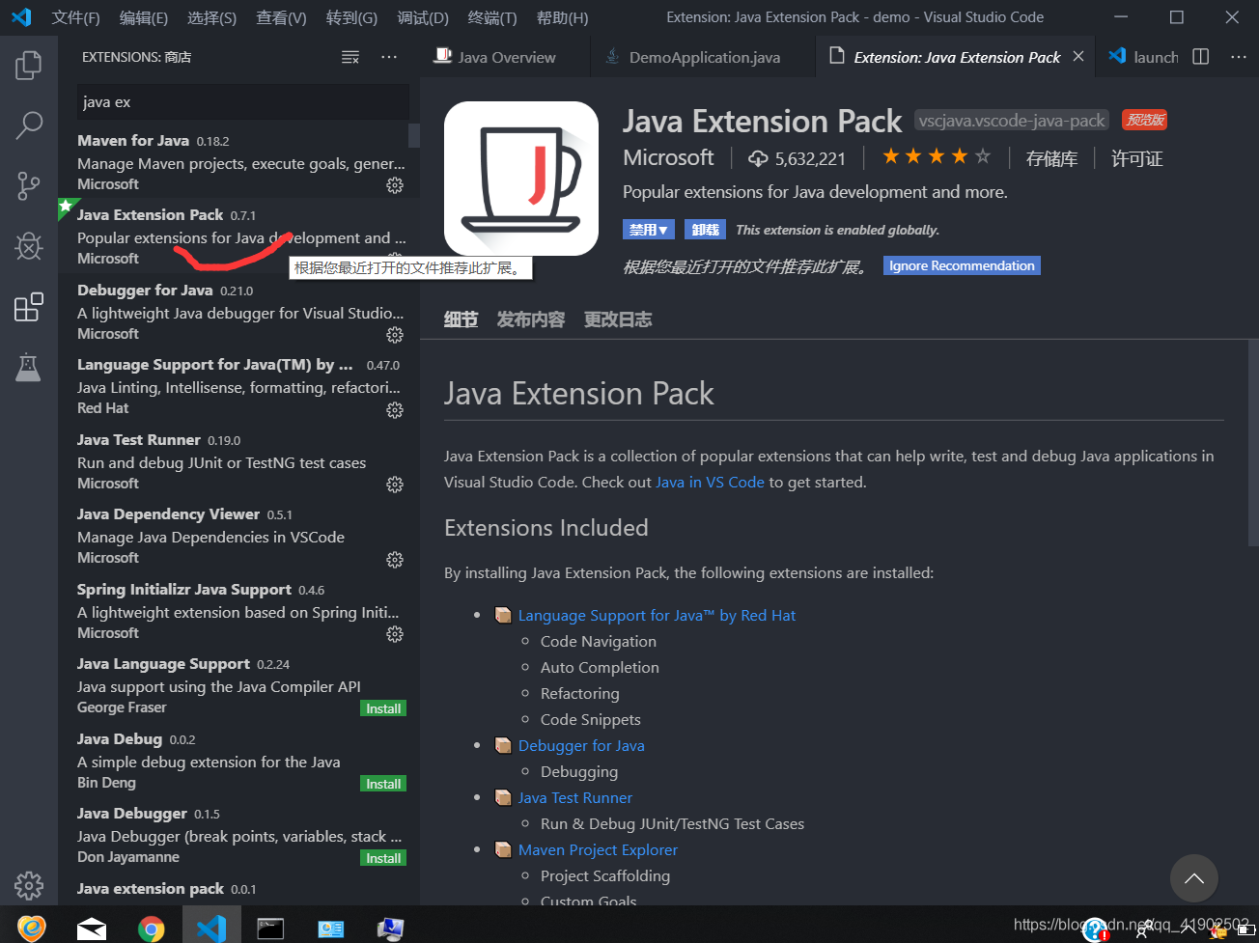This screenshot has height=943, width=1259.
Task: Open the 终端(T) Terminal menu
Action: click(492, 17)
